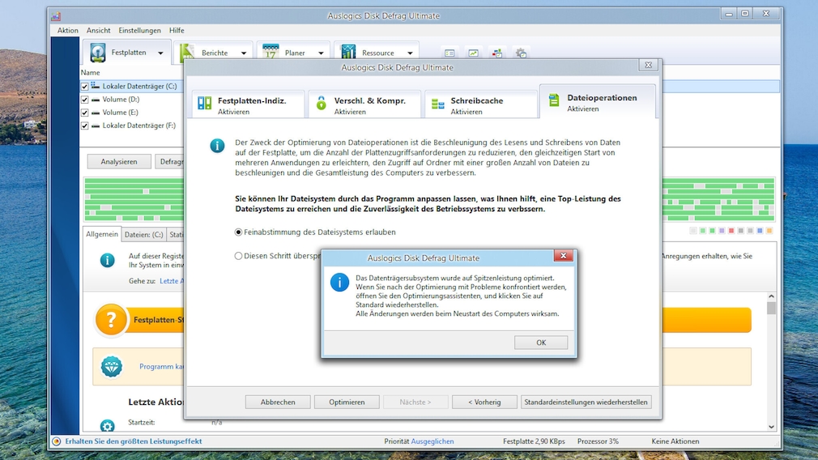The width and height of the screenshot is (818, 460).
Task: Switch to the Dateien: (C:) tab
Action: point(143,235)
